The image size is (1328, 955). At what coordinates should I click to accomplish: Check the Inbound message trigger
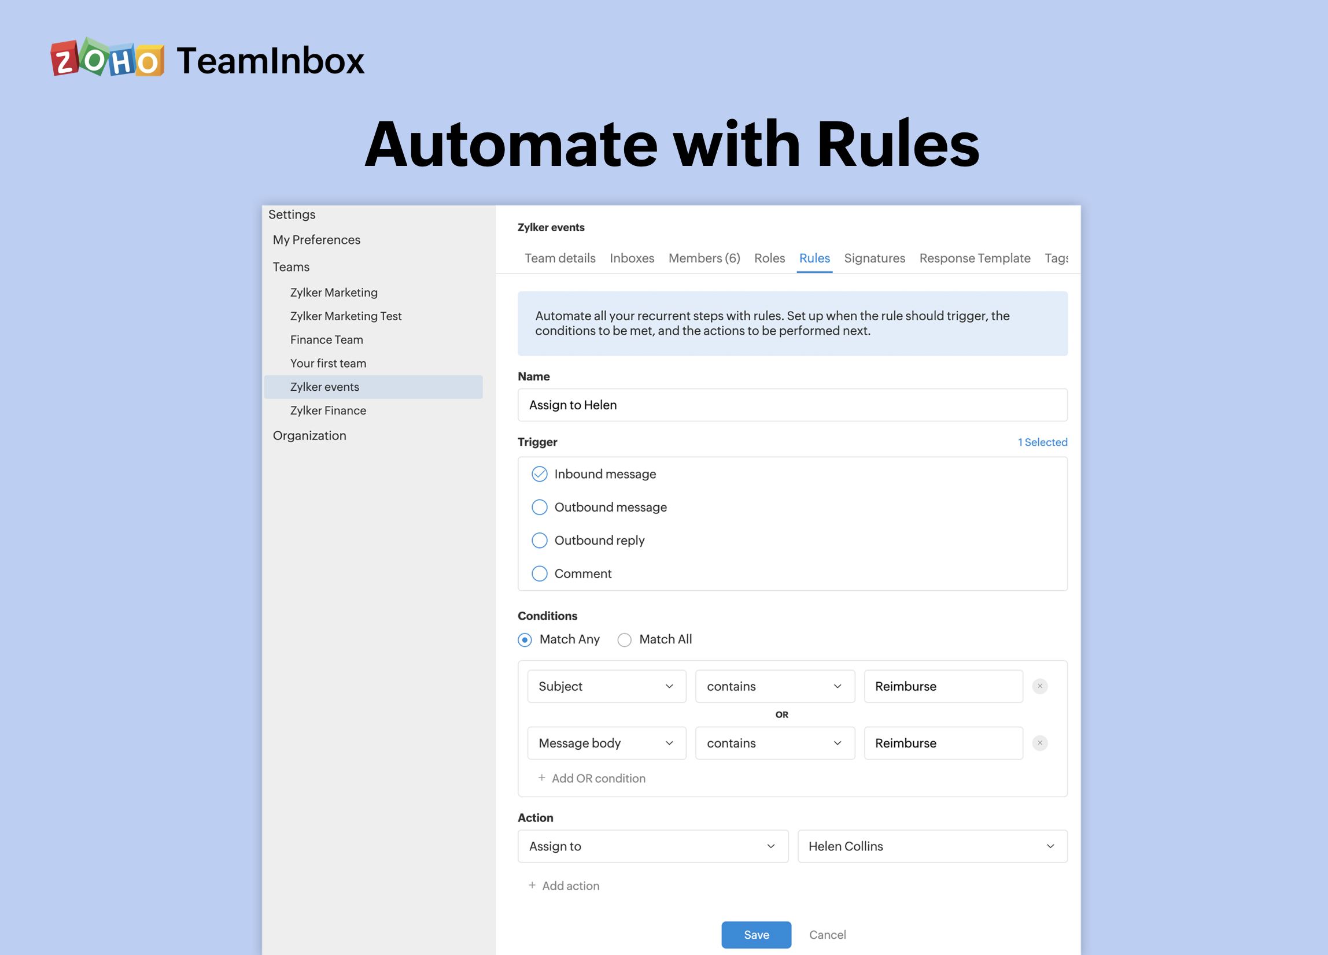[539, 474]
